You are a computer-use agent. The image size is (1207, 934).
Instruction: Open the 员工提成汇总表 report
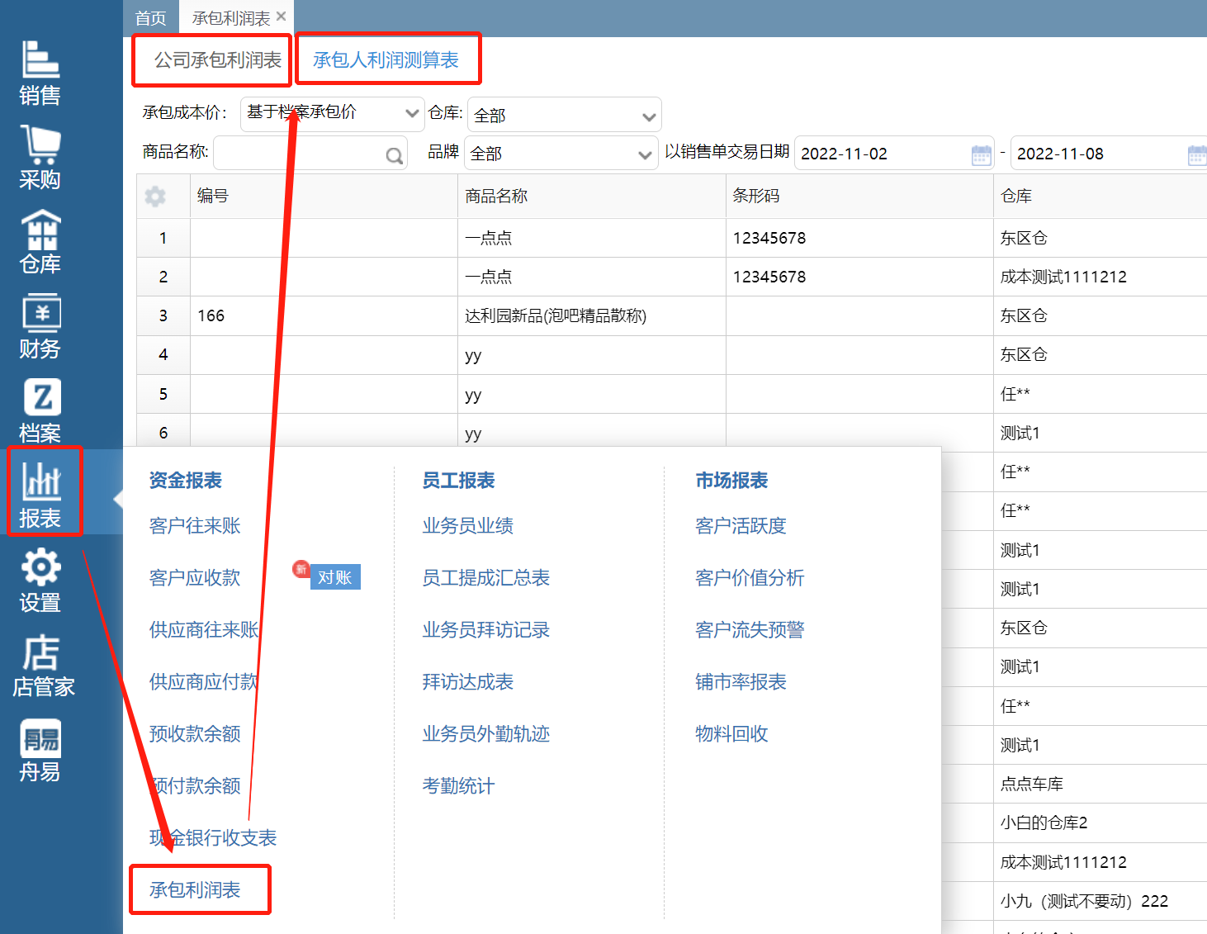(486, 578)
